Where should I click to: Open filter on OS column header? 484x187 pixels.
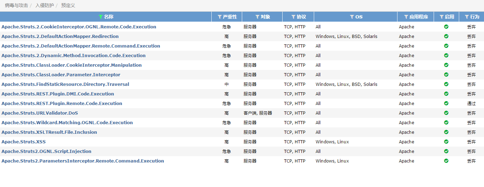(x=352, y=17)
